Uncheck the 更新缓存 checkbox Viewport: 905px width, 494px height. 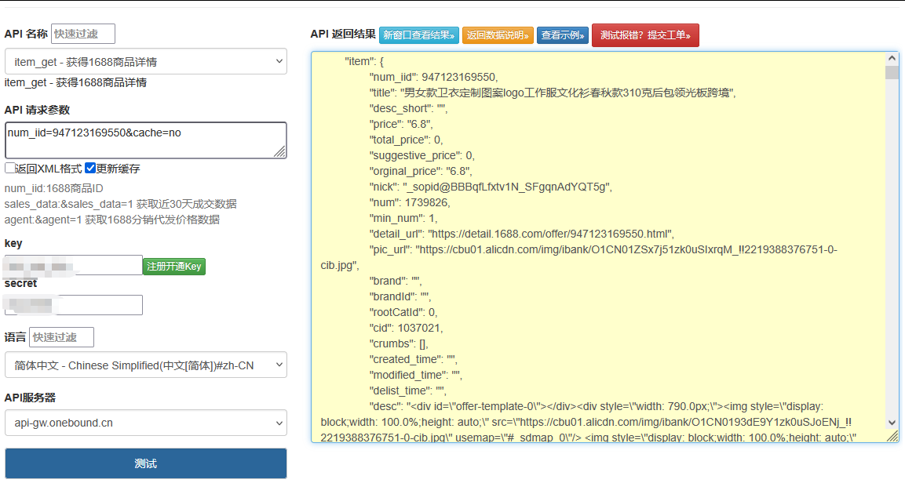(91, 168)
